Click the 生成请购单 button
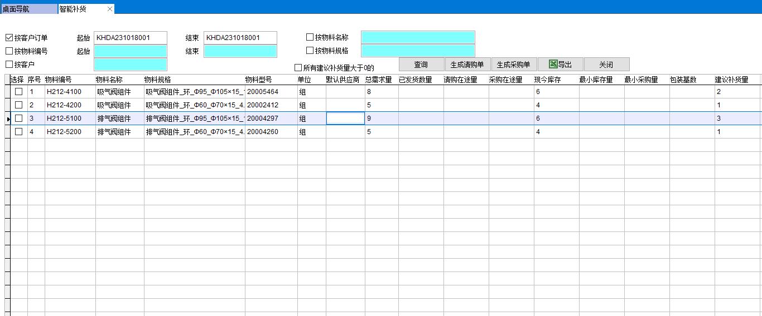The image size is (762, 316). pyautogui.click(x=467, y=65)
